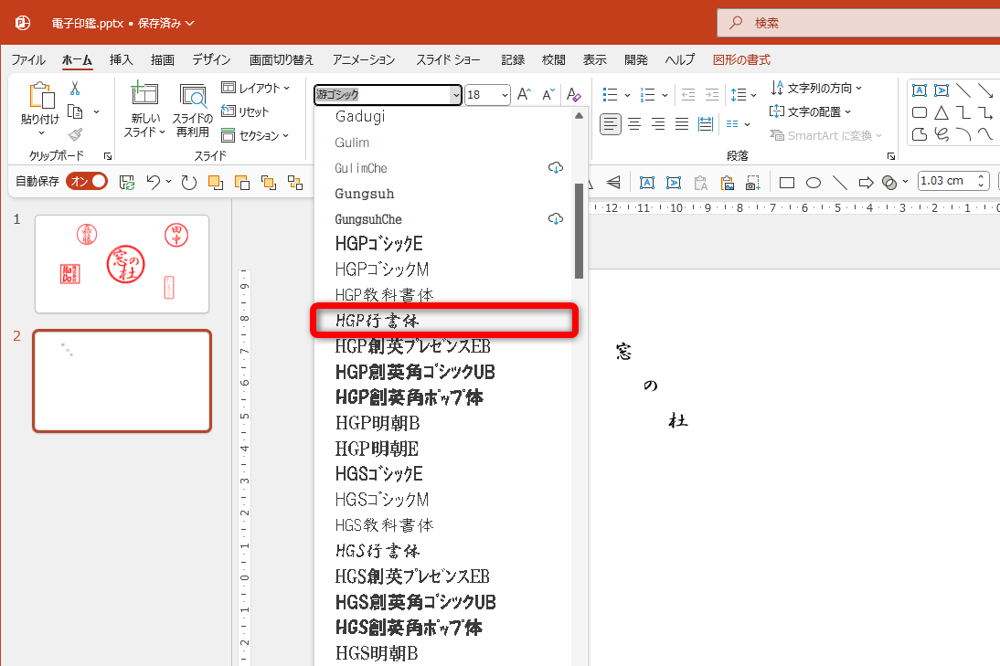The image size is (1000, 666).
Task: Draw an oval from the quick toolbar
Action: 813,182
